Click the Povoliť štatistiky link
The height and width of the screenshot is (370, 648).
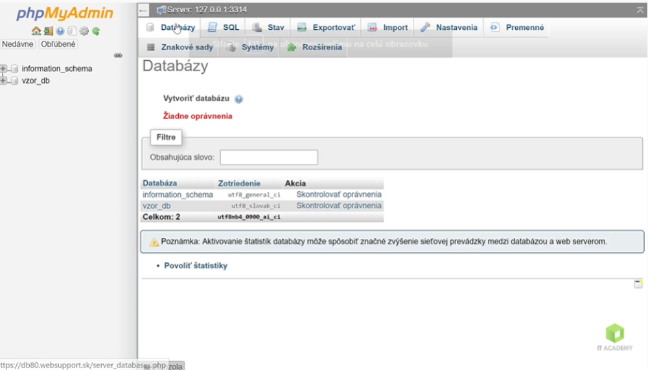pos(196,266)
